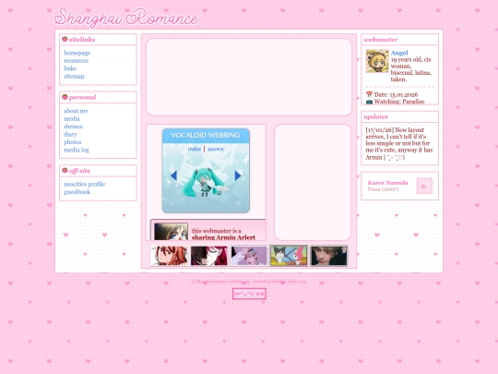Screen dimensions: 498x374
Task: Visit the neocities profile link
Action: pyautogui.click(x=84, y=184)
